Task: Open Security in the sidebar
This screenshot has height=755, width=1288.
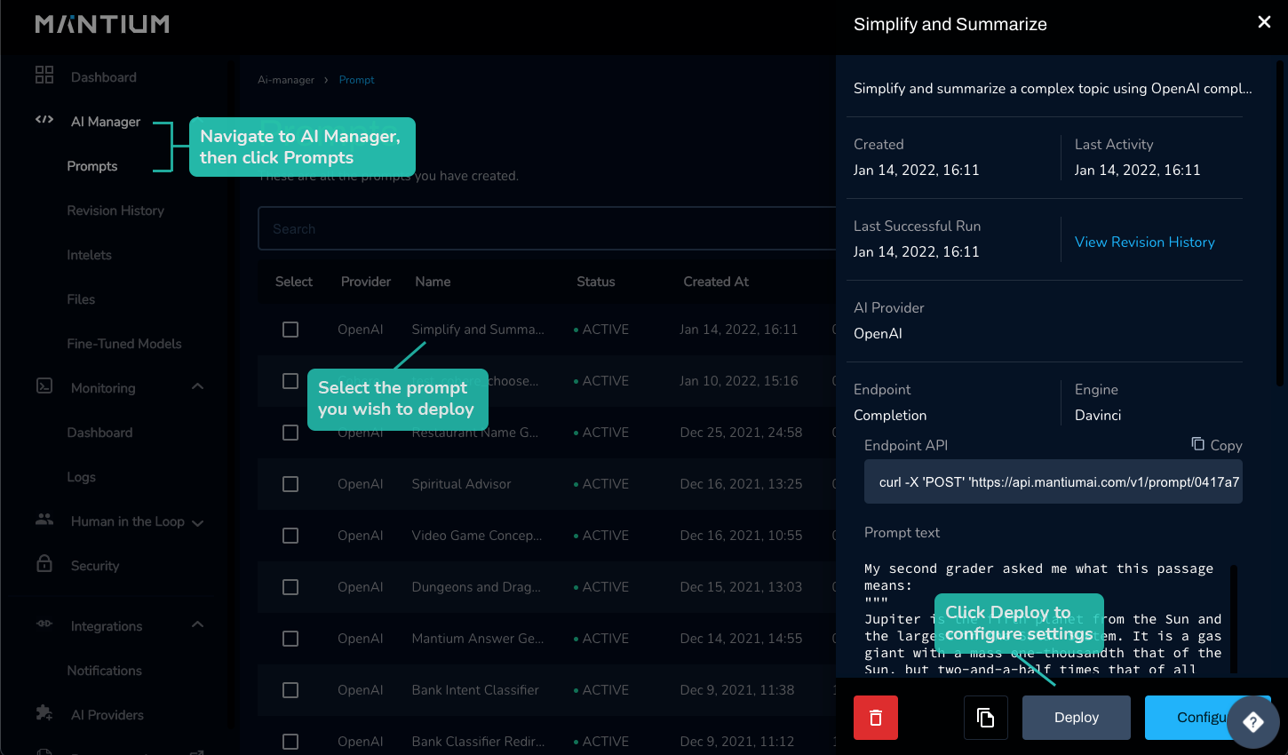Action: [x=95, y=566]
